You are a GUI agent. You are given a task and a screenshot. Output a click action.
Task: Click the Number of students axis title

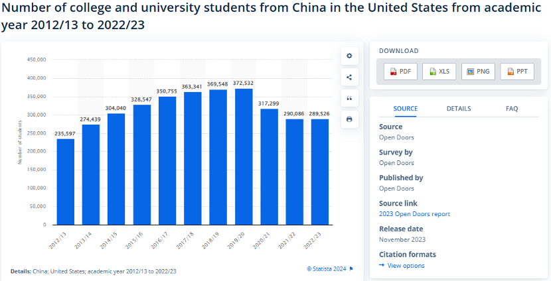pyautogui.click(x=20, y=142)
